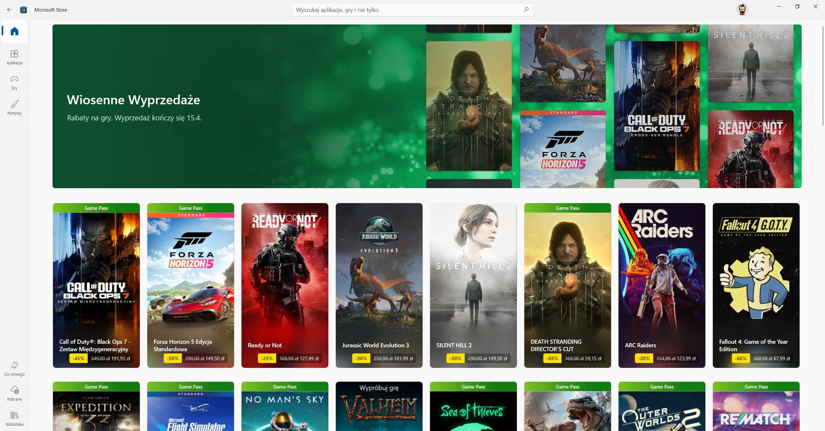Open ARC Raiders game tile
825x431 pixels.
point(662,285)
